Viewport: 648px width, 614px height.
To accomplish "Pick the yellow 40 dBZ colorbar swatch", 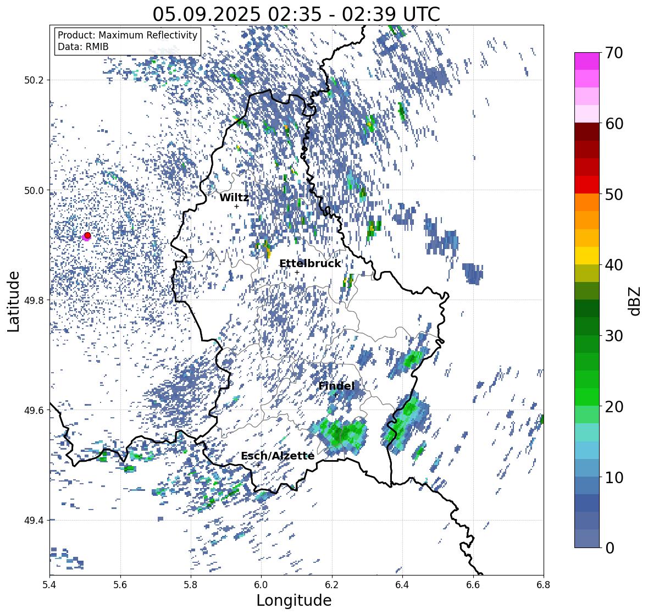I will (x=587, y=256).
